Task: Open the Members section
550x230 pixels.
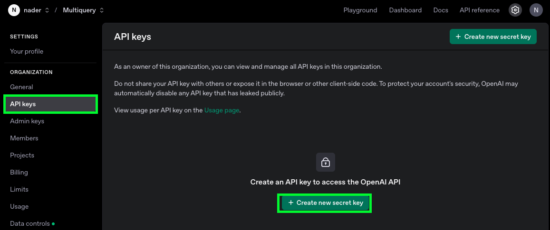Action: pos(24,138)
